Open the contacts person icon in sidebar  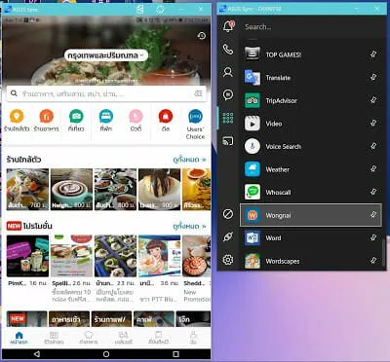[x=228, y=72]
